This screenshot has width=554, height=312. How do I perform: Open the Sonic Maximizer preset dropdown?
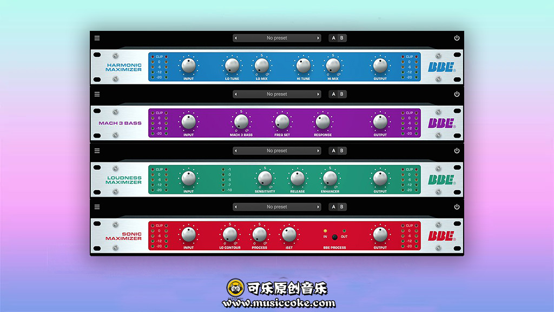click(277, 207)
